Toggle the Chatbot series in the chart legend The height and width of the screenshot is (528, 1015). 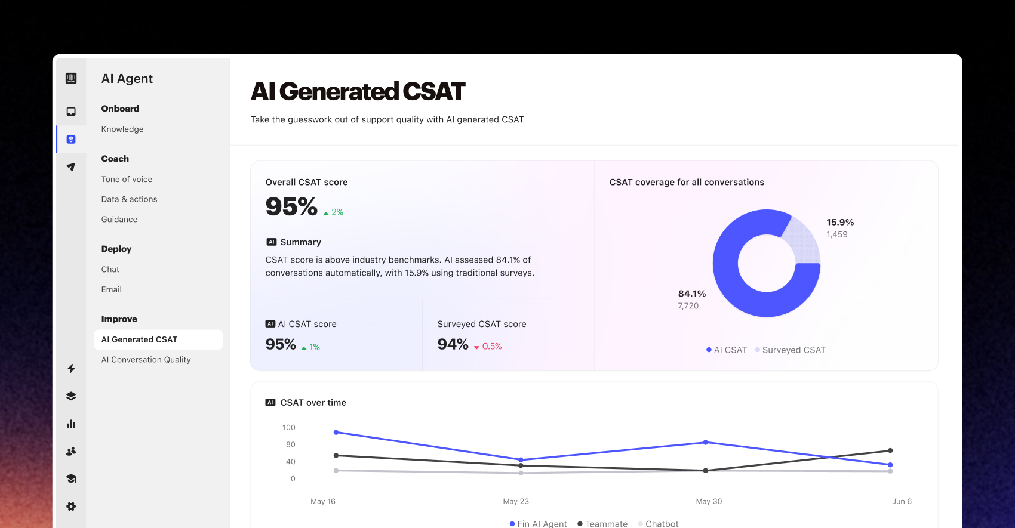pyautogui.click(x=659, y=524)
